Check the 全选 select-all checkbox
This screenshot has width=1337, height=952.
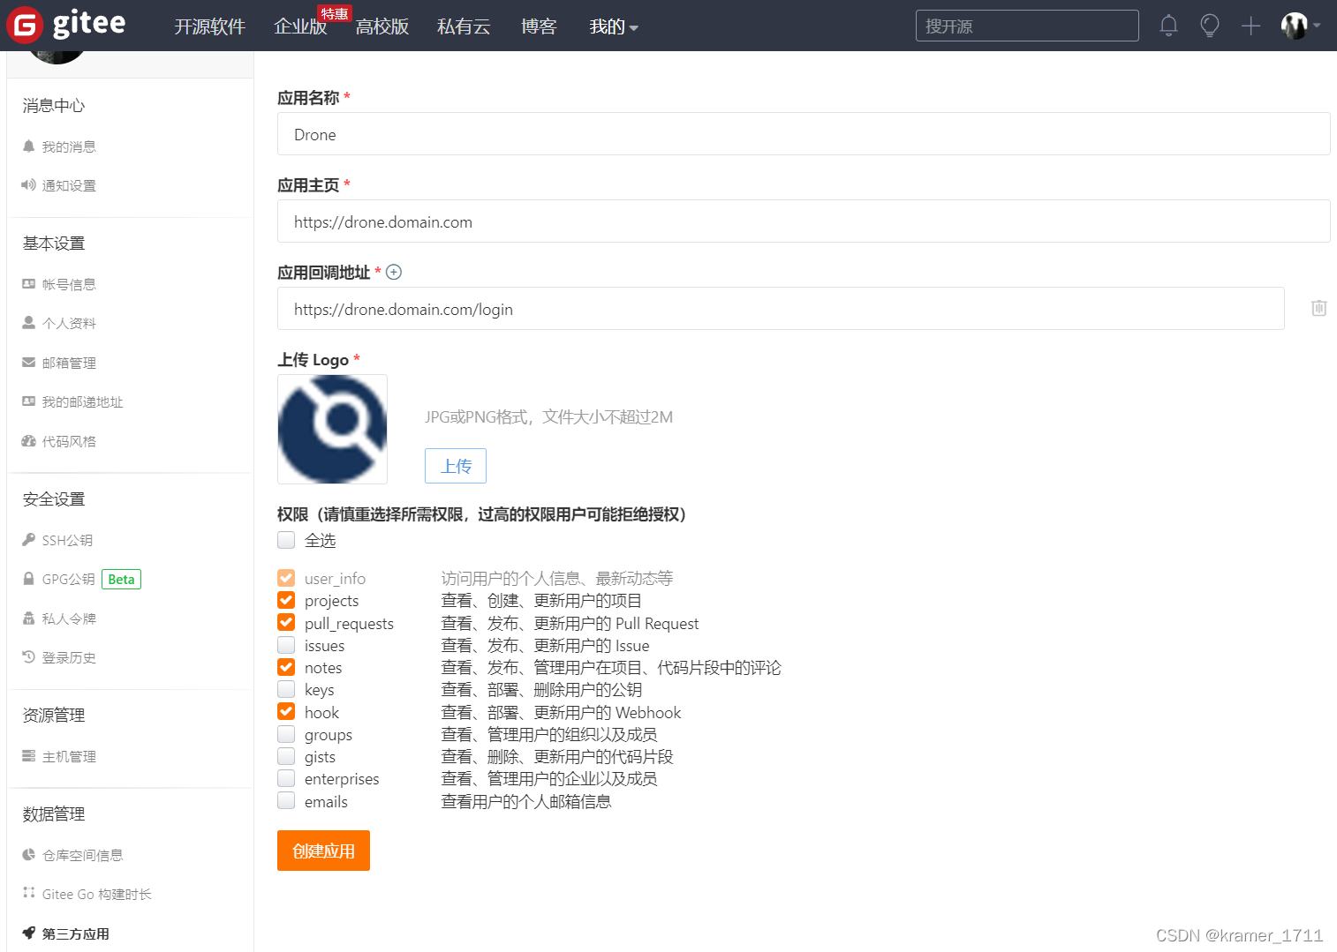coord(286,539)
